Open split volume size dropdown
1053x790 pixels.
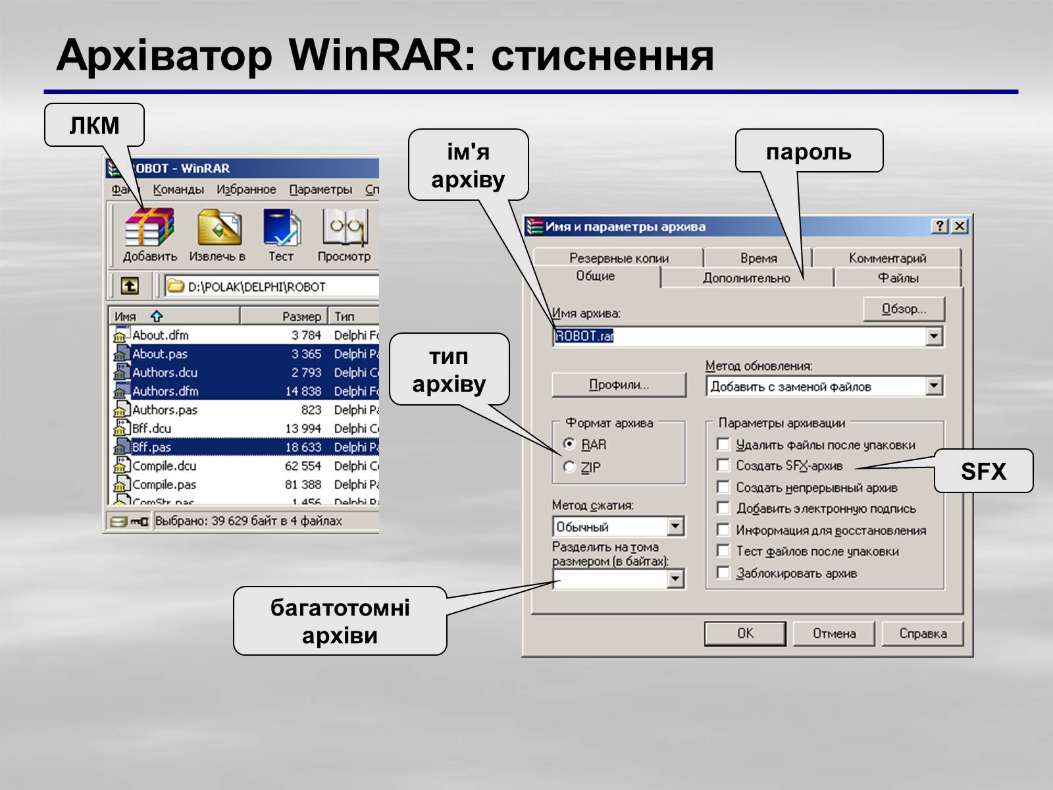[675, 579]
